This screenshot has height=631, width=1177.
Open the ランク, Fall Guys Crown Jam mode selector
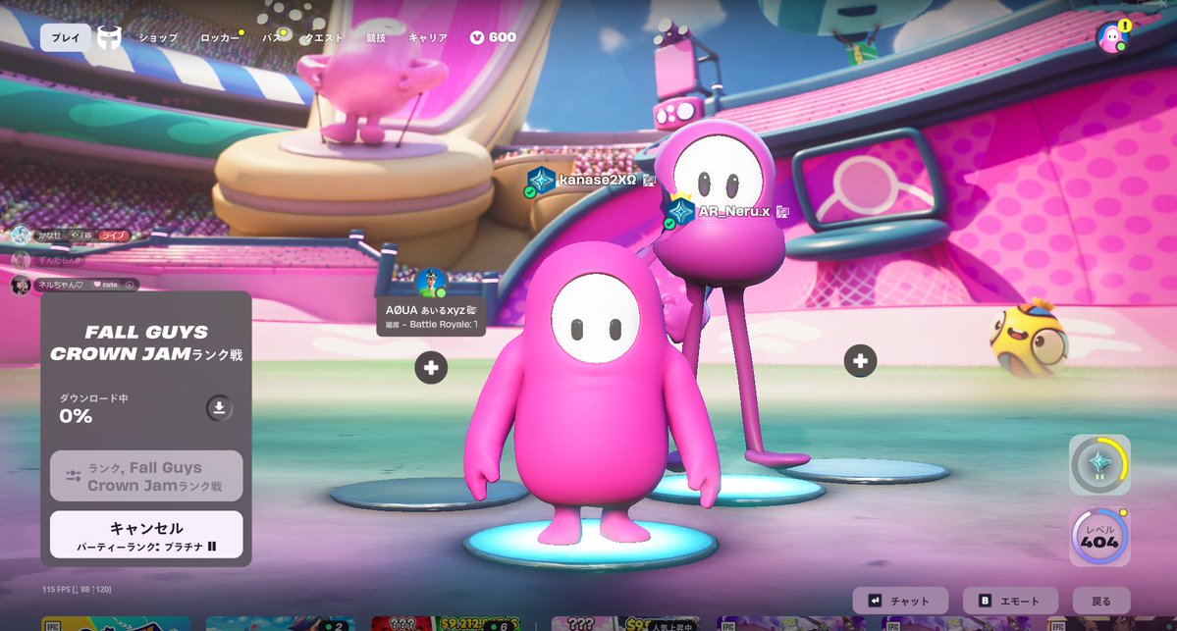coord(146,476)
